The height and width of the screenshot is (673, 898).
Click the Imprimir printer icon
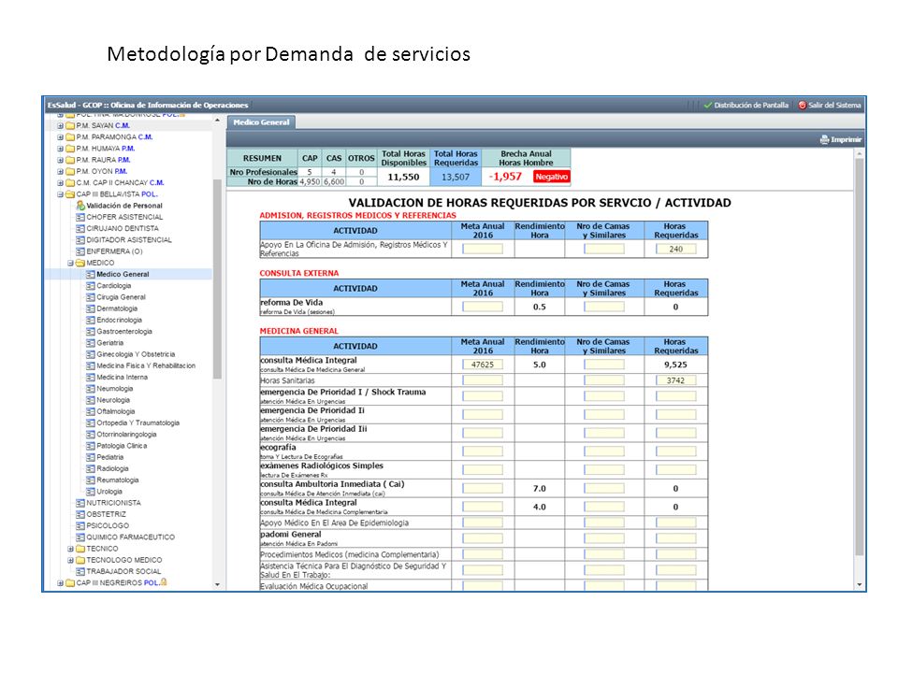point(824,139)
